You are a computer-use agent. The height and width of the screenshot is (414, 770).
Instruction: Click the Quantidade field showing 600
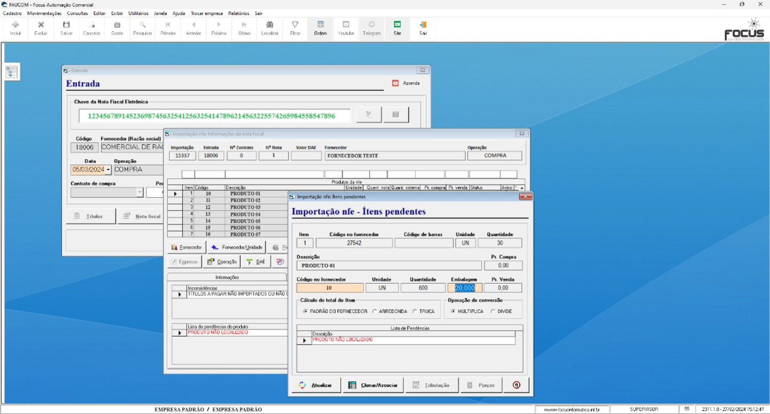tap(423, 288)
